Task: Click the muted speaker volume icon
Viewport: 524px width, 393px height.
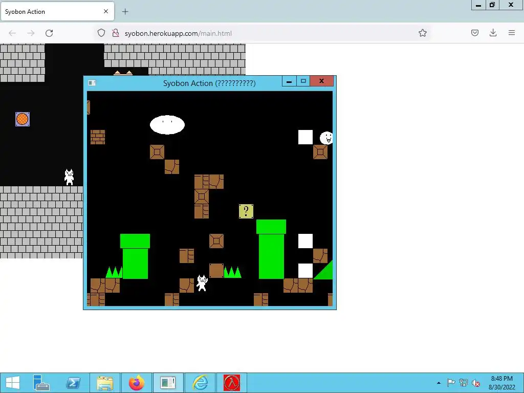Action: coord(476,383)
